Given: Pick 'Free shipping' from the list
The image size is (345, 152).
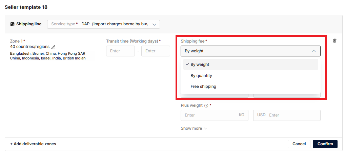Looking at the screenshot, I should point(203,86).
